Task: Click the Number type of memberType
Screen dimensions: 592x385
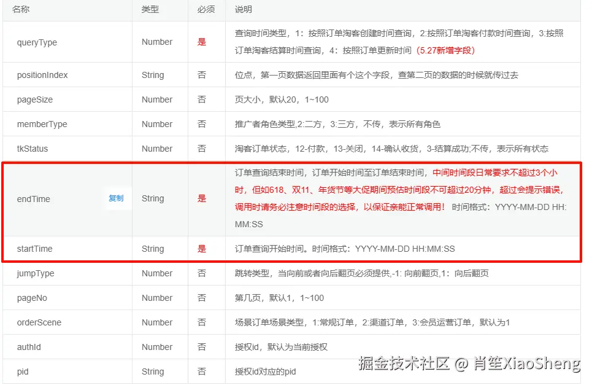Action: click(157, 124)
